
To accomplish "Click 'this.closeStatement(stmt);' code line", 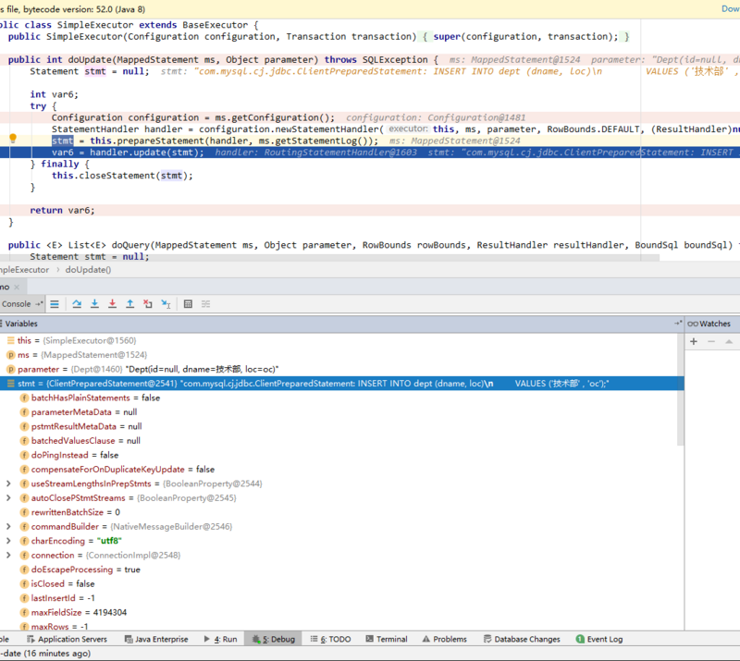I will pyautogui.click(x=122, y=176).
